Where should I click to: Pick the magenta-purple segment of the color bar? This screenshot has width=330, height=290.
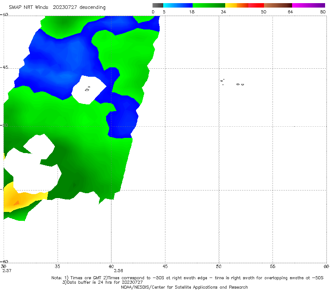click(x=308, y=5)
